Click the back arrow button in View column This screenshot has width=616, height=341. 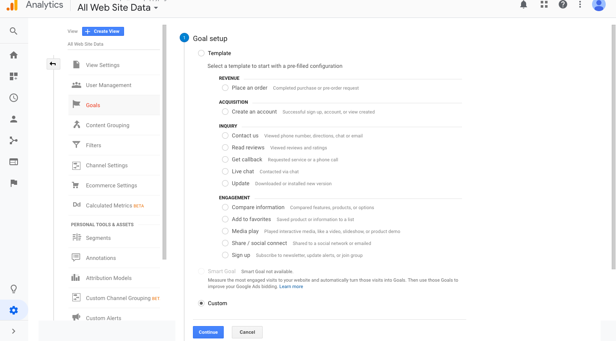(x=53, y=64)
